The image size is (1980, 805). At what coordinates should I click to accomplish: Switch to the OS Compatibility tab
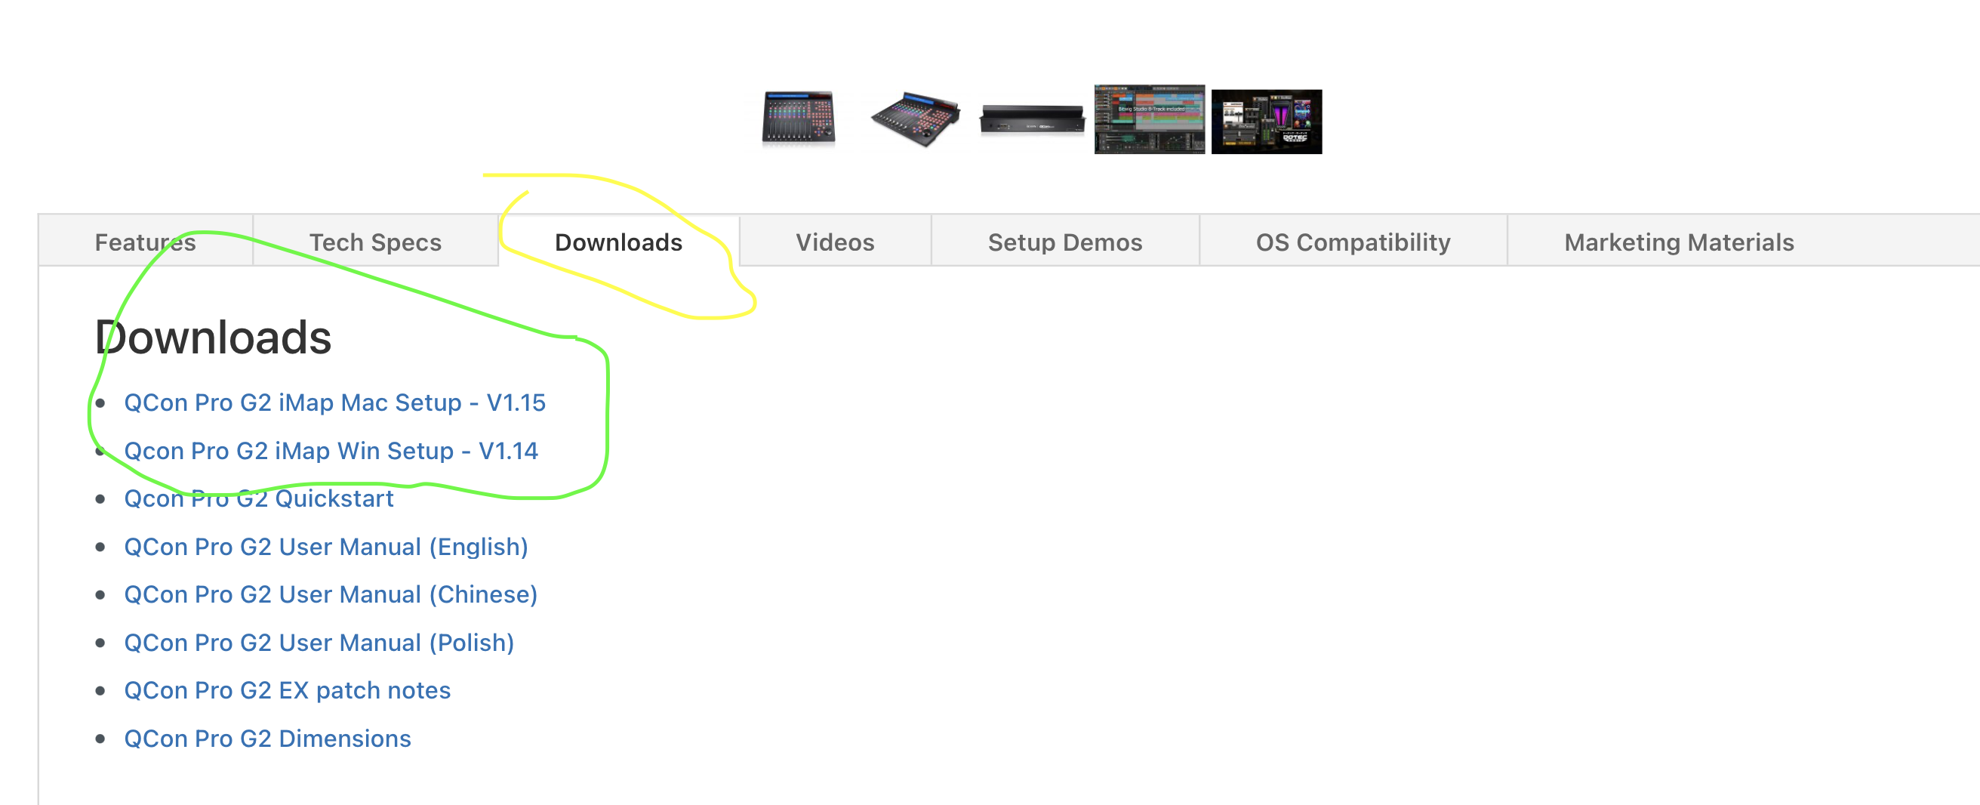(1353, 242)
